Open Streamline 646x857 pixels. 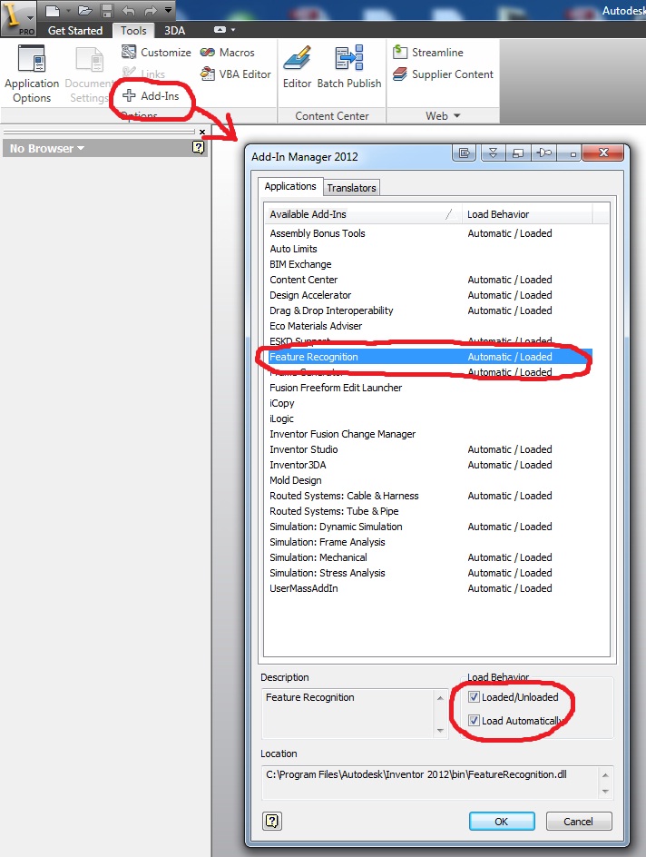pos(428,53)
